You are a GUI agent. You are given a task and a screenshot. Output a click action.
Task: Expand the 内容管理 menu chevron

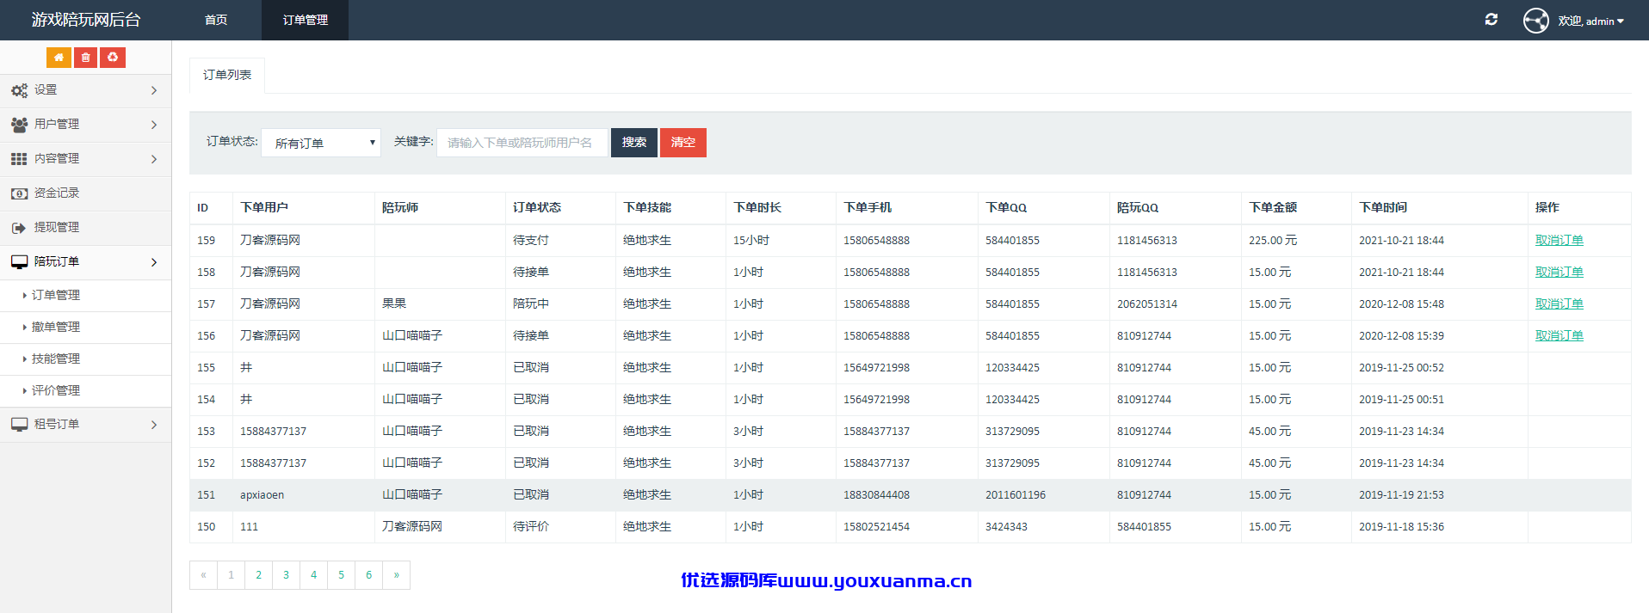click(x=154, y=159)
